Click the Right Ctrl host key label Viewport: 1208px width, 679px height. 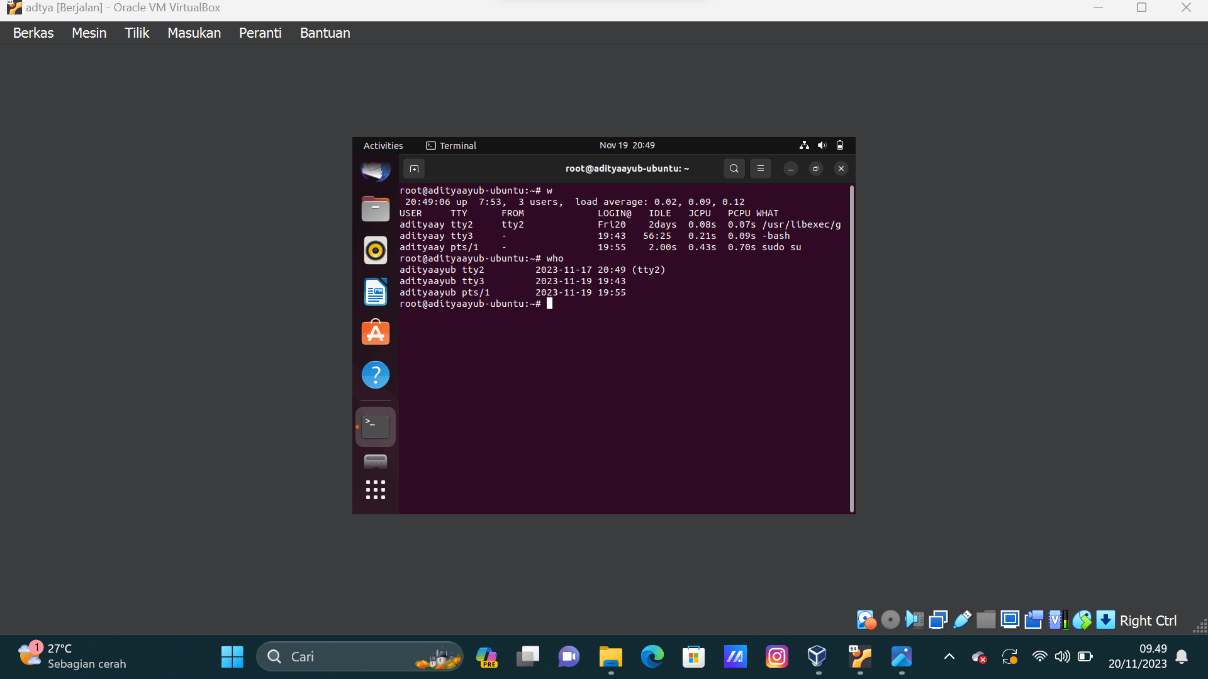point(1148,621)
